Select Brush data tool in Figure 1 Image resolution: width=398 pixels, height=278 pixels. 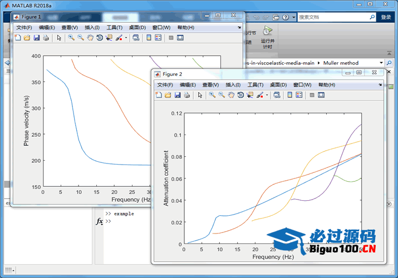[119, 38]
